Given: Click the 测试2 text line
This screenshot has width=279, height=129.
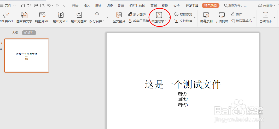Looking at the screenshot, I should pos(183,99).
